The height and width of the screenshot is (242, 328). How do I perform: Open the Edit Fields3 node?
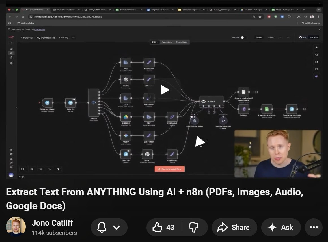(x=172, y=117)
